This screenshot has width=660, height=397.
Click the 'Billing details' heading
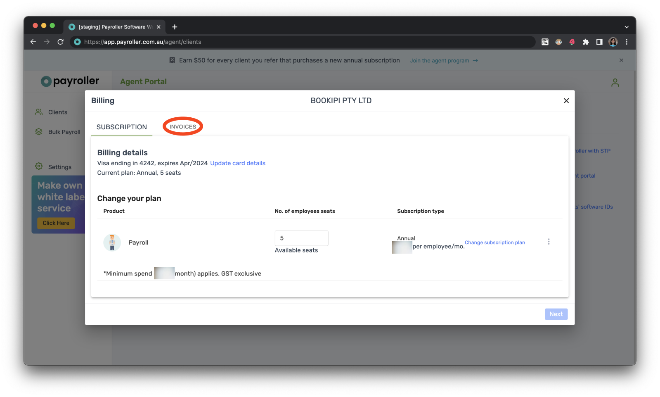(122, 153)
